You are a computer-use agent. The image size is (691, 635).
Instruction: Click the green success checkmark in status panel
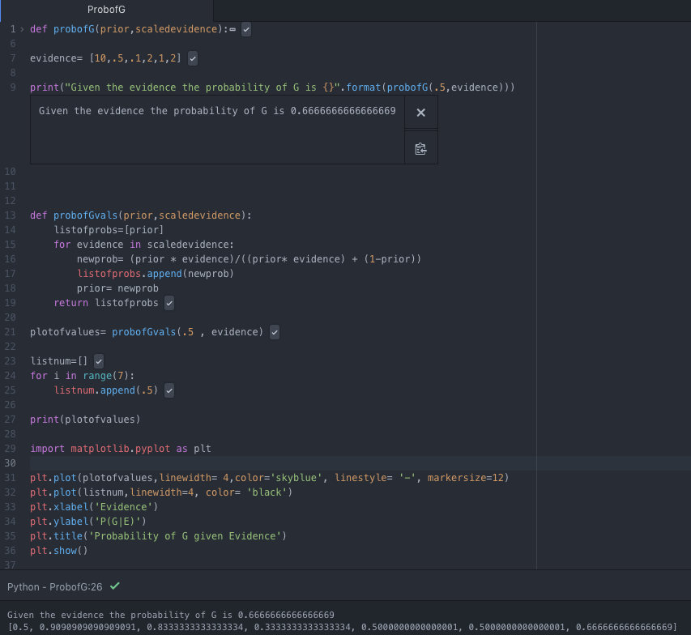click(114, 586)
